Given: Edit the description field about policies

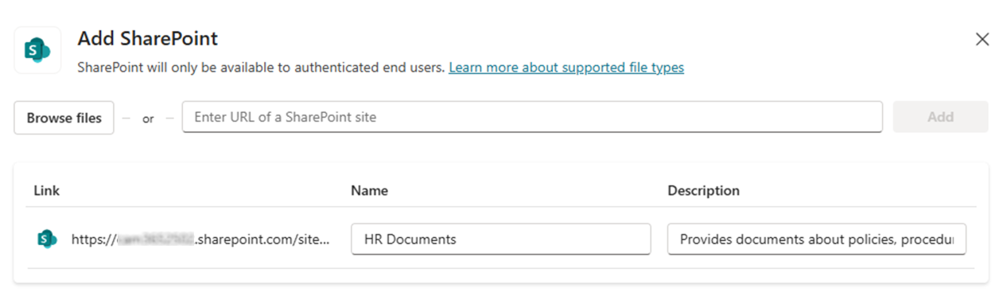Looking at the screenshot, I should [x=817, y=239].
